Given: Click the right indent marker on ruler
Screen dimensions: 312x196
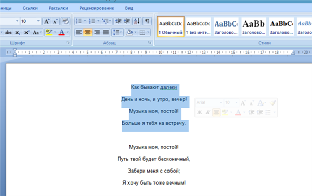Looking at the screenshot, I should (293, 53).
